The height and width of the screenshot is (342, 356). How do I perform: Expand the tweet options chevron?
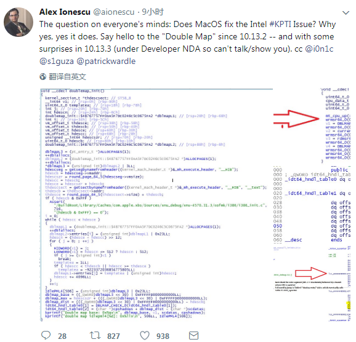[346, 13]
